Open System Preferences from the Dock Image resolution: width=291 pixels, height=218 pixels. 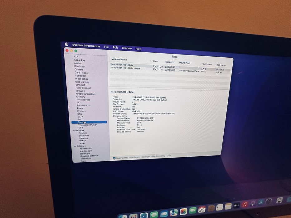point(269,201)
